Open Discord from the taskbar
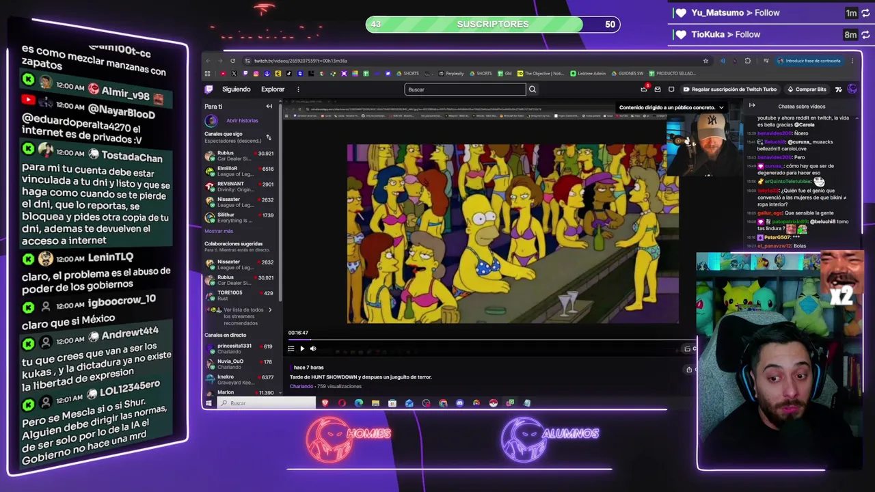The width and height of the screenshot is (875, 492). point(459,403)
